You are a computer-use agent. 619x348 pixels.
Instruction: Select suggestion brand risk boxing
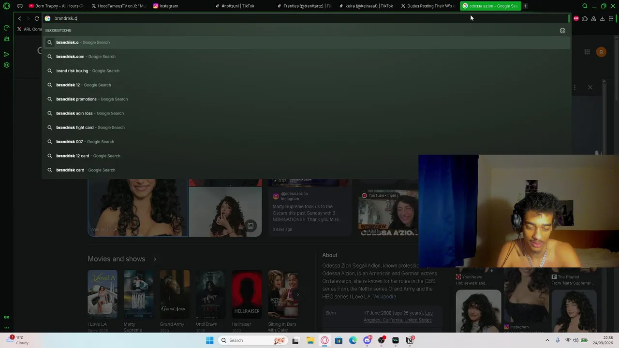306,71
